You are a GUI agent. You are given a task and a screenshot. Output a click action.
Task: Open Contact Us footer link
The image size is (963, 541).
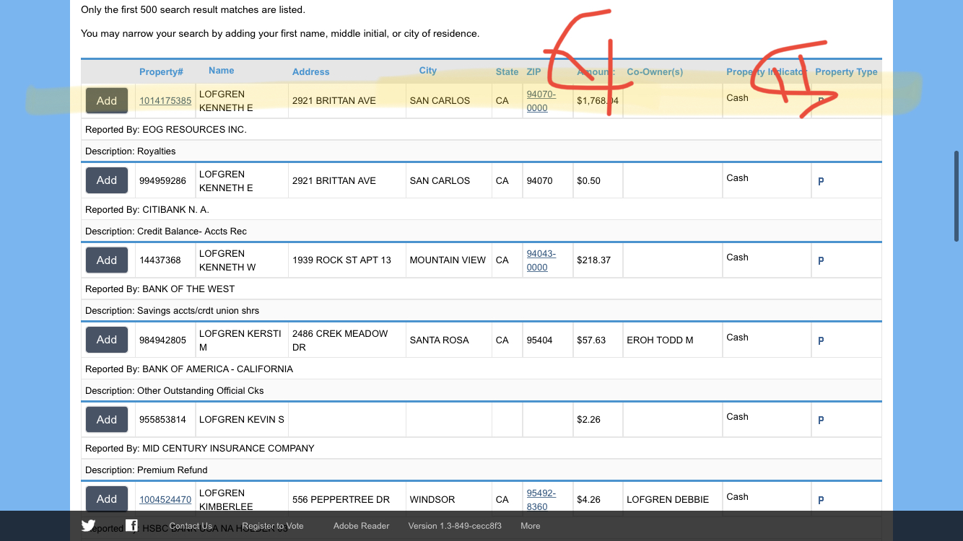pyautogui.click(x=191, y=526)
